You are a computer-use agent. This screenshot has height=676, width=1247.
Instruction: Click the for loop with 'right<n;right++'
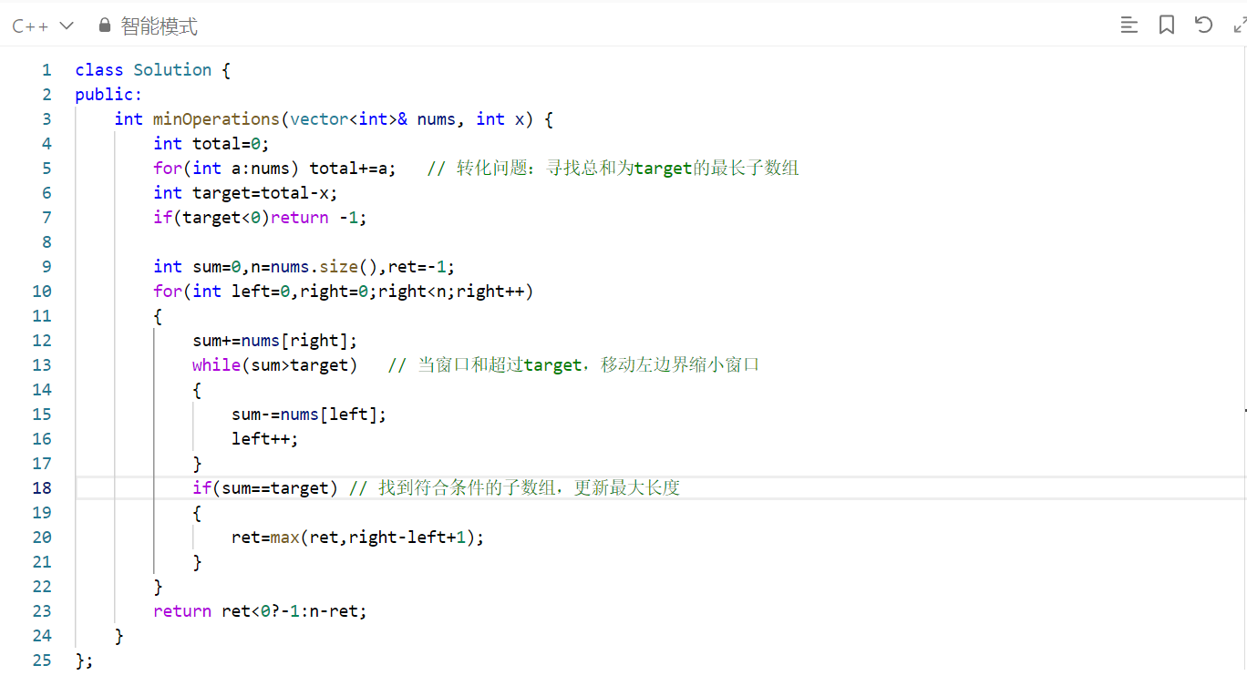tap(344, 292)
